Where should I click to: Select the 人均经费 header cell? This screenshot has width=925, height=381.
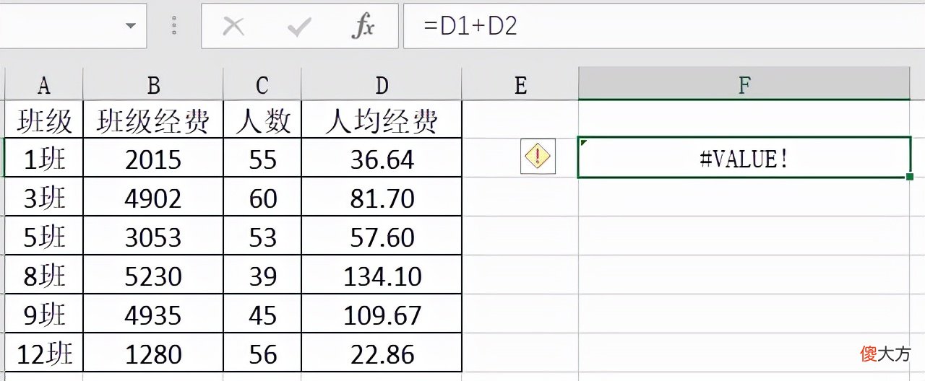click(382, 120)
